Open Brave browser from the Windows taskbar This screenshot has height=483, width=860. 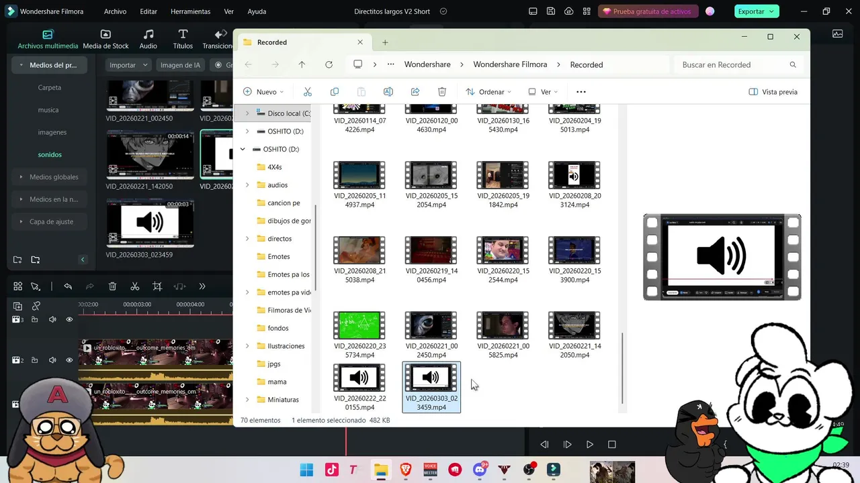(x=406, y=470)
